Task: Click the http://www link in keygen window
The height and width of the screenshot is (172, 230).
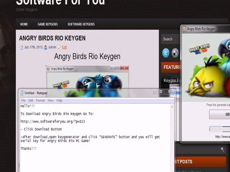Action: pyautogui.click(x=223, y=137)
